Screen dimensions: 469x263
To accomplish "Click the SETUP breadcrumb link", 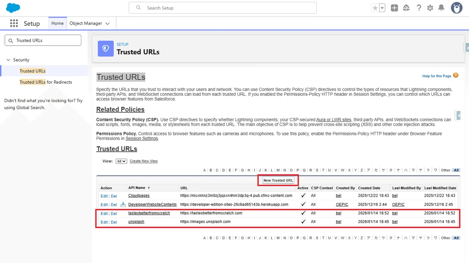I will click(x=122, y=44).
